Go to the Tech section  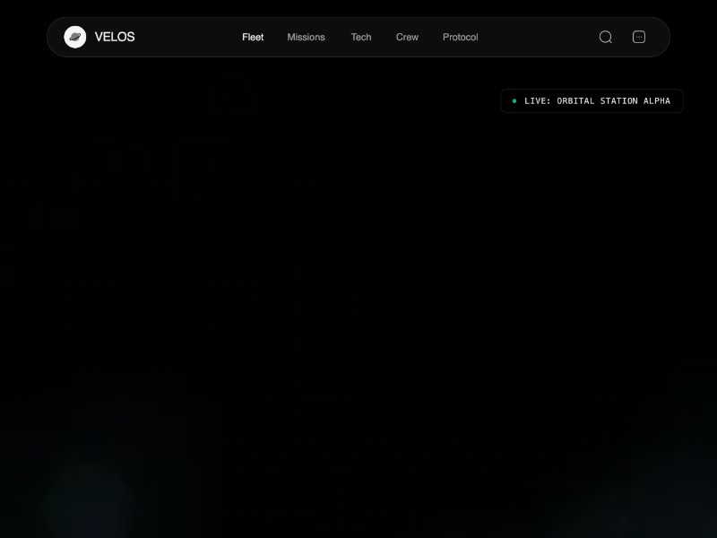361,37
